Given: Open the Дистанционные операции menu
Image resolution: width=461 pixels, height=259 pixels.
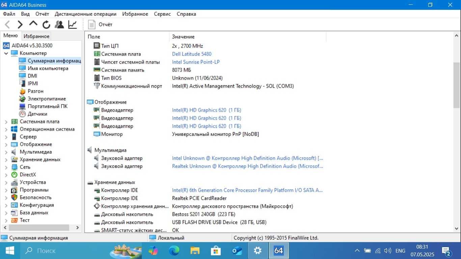Looking at the screenshot, I should coord(86,14).
